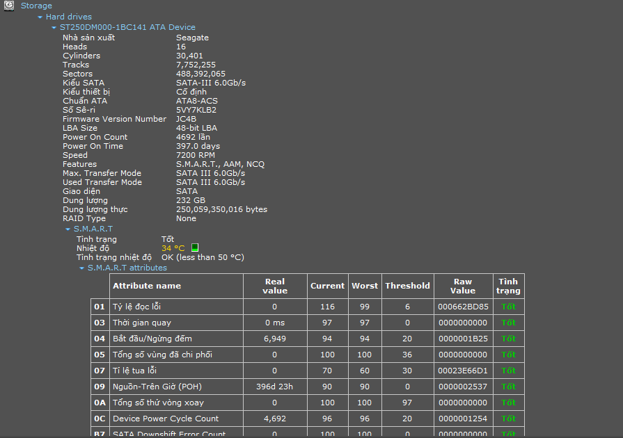Click the Số Sê-ri value 5VY7KLB2
623x438 pixels.
click(x=196, y=110)
